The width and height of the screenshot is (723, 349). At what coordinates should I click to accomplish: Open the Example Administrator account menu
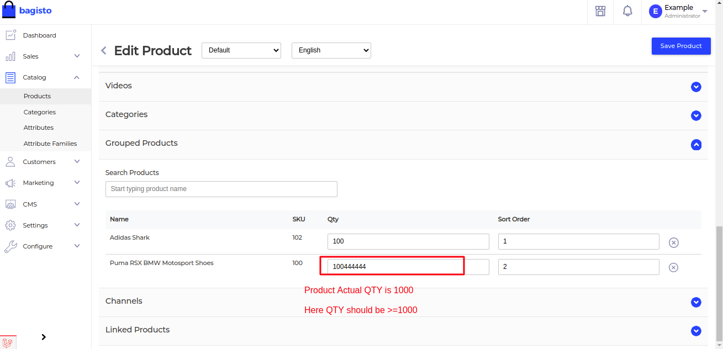[678, 11]
